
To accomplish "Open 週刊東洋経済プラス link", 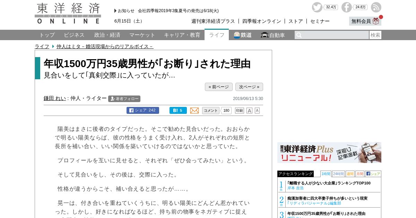I will [213, 21].
